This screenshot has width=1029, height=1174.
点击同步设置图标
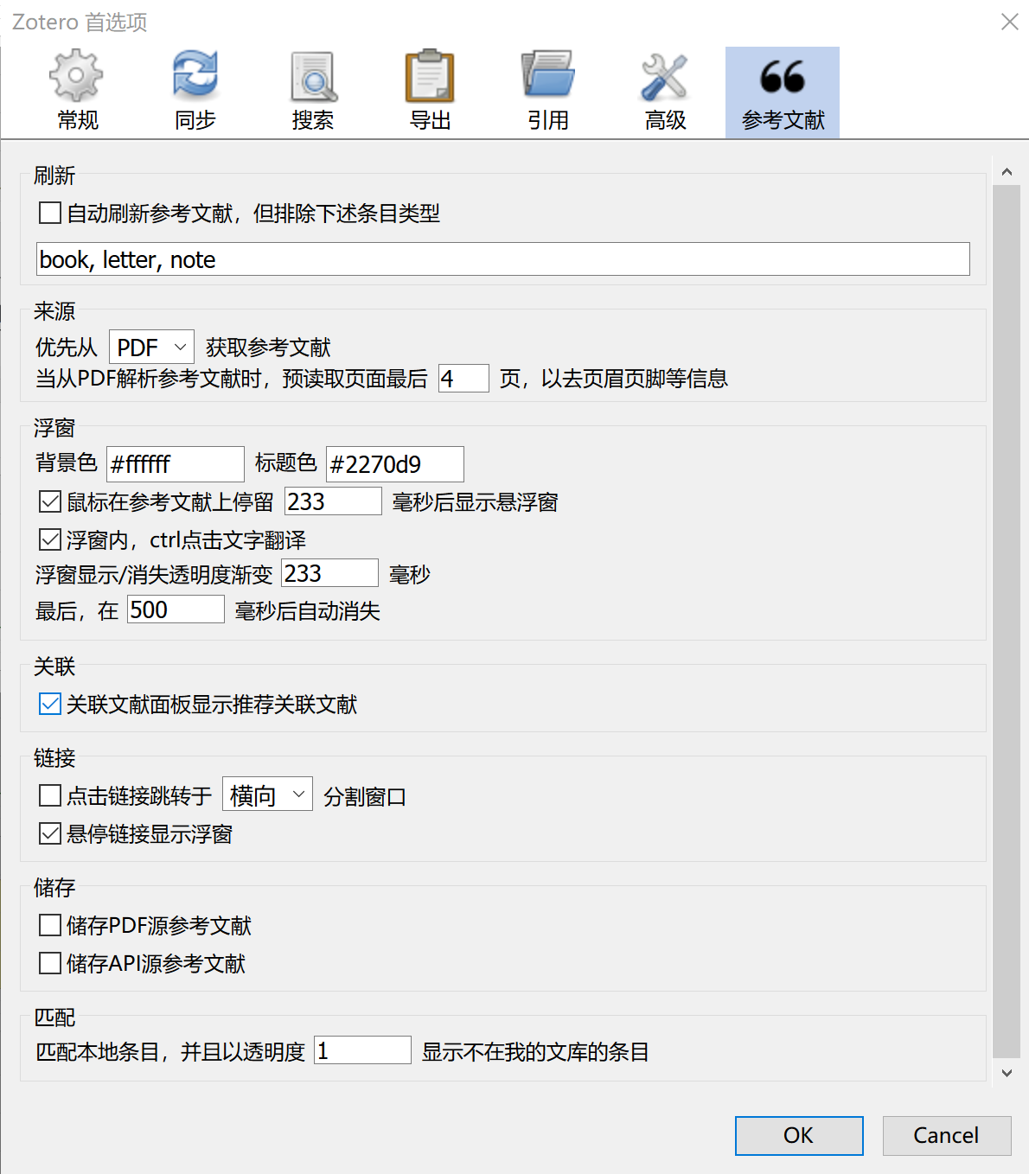(x=195, y=86)
